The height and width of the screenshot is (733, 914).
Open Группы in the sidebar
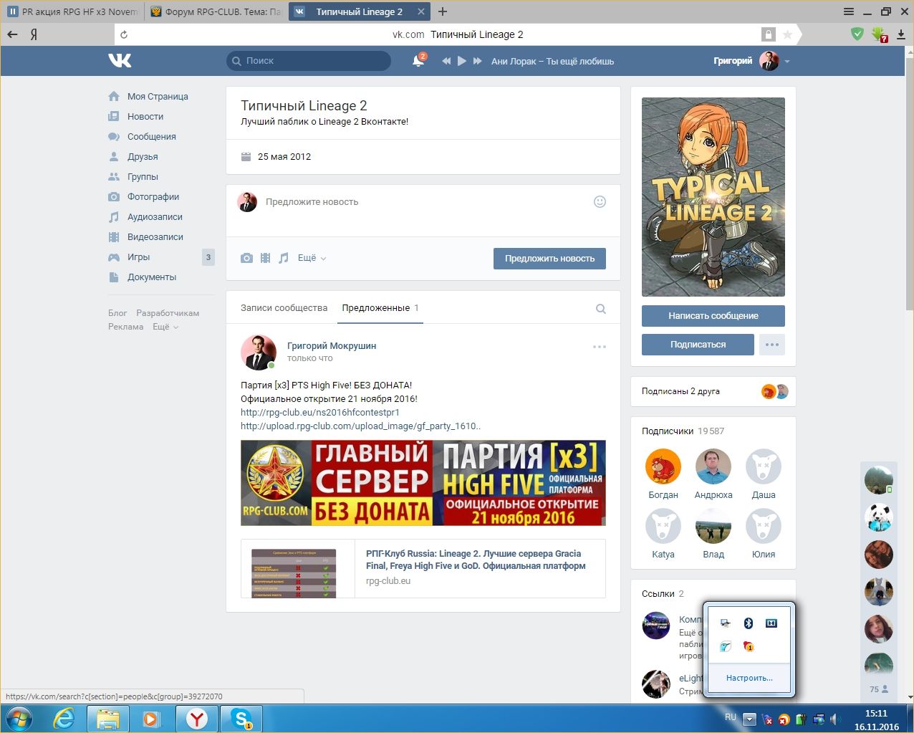143,176
